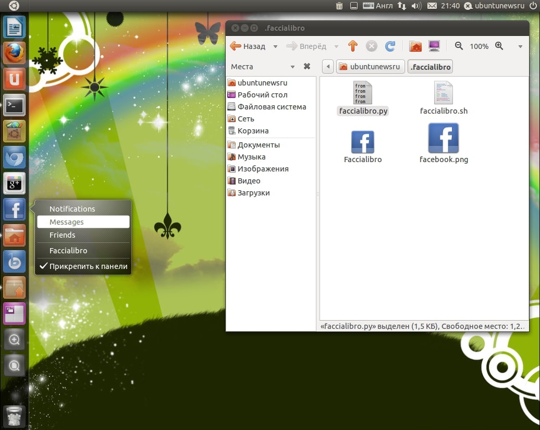The height and width of the screenshot is (430, 540).
Task: Open Ubuntu Software Center launcher icon
Action: click(14, 131)
